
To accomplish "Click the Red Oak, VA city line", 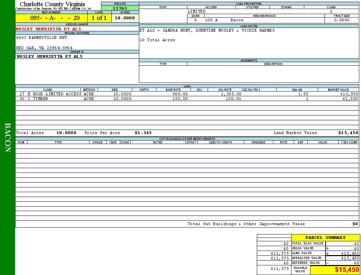I will pos(44,48).
